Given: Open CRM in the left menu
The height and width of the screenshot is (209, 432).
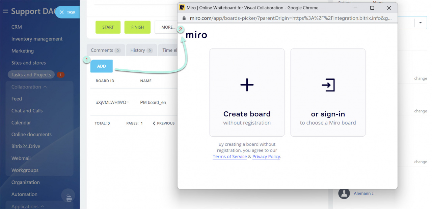Looking at the screenshot, I should [17, 27].
